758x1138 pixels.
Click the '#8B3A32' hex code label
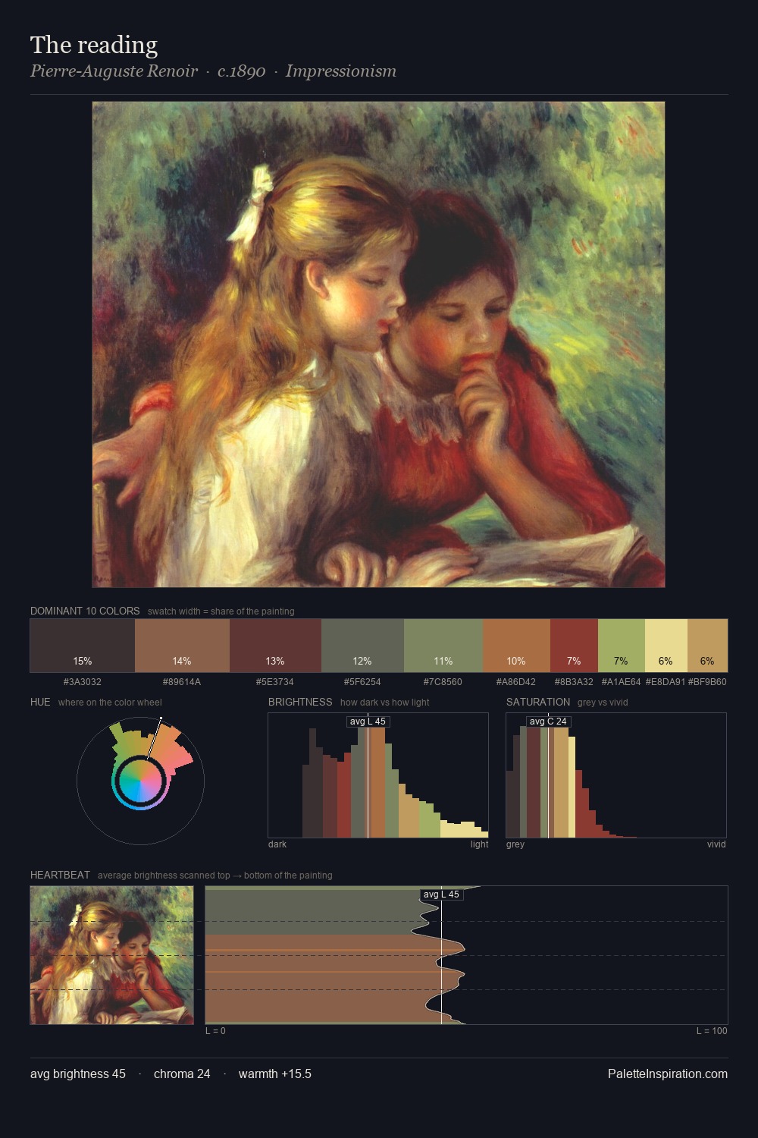pyautogui.click(x=574, y=681)
